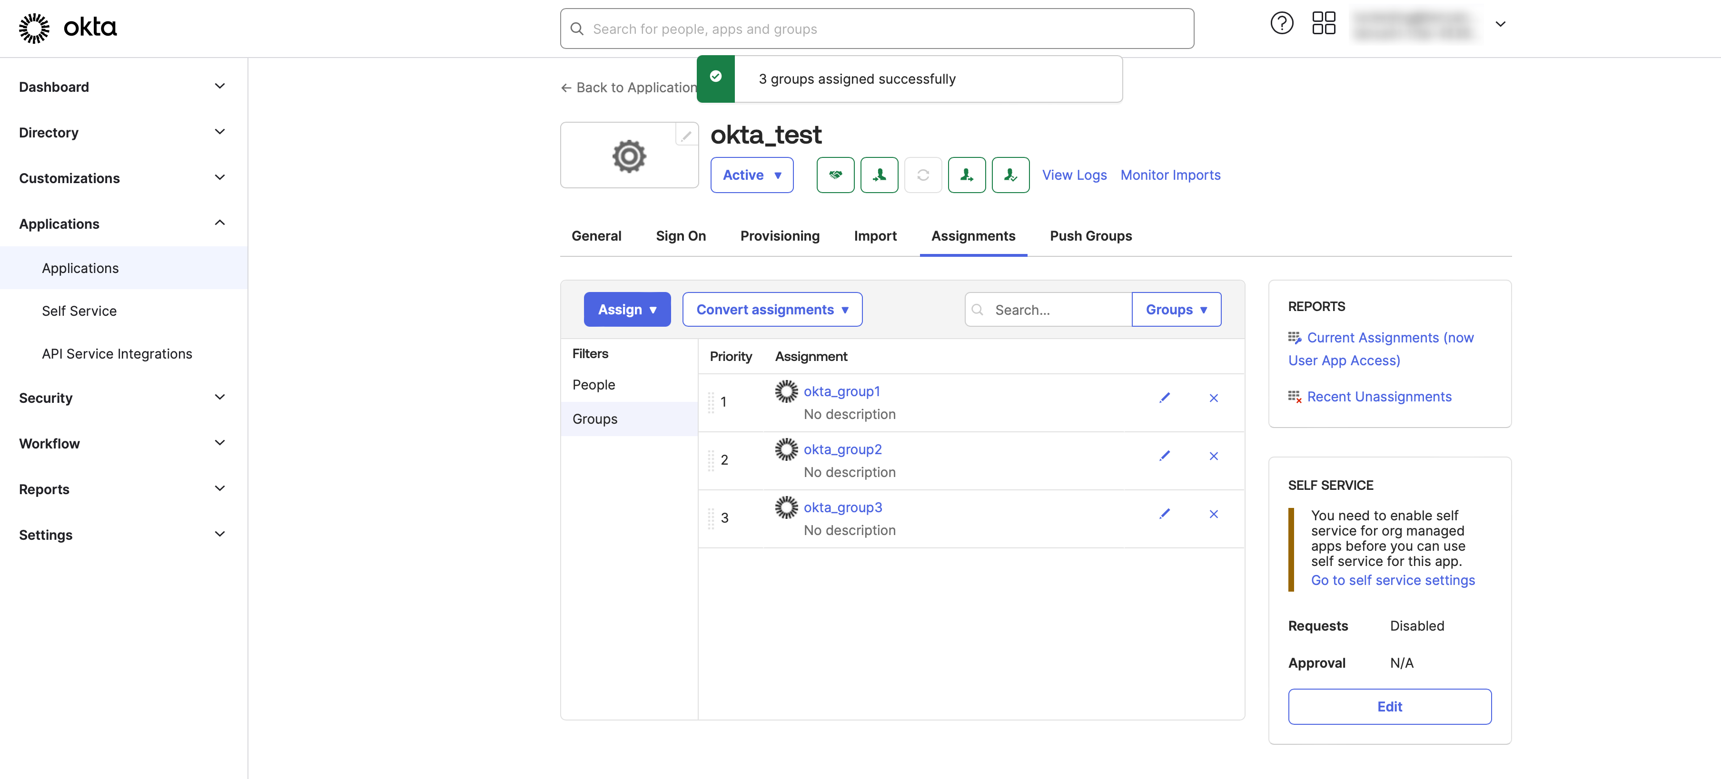Click the Self Service Edit button

click(1389, 707)
